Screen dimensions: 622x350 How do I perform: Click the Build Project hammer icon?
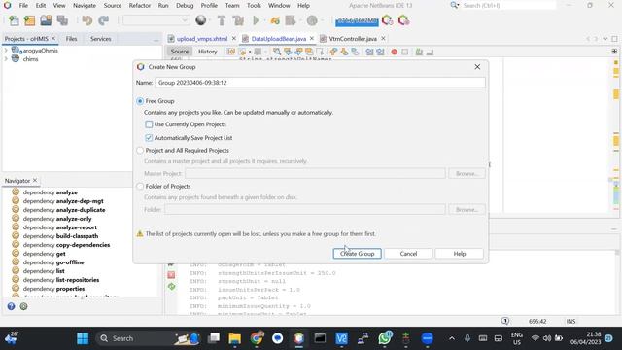(222, 20)
